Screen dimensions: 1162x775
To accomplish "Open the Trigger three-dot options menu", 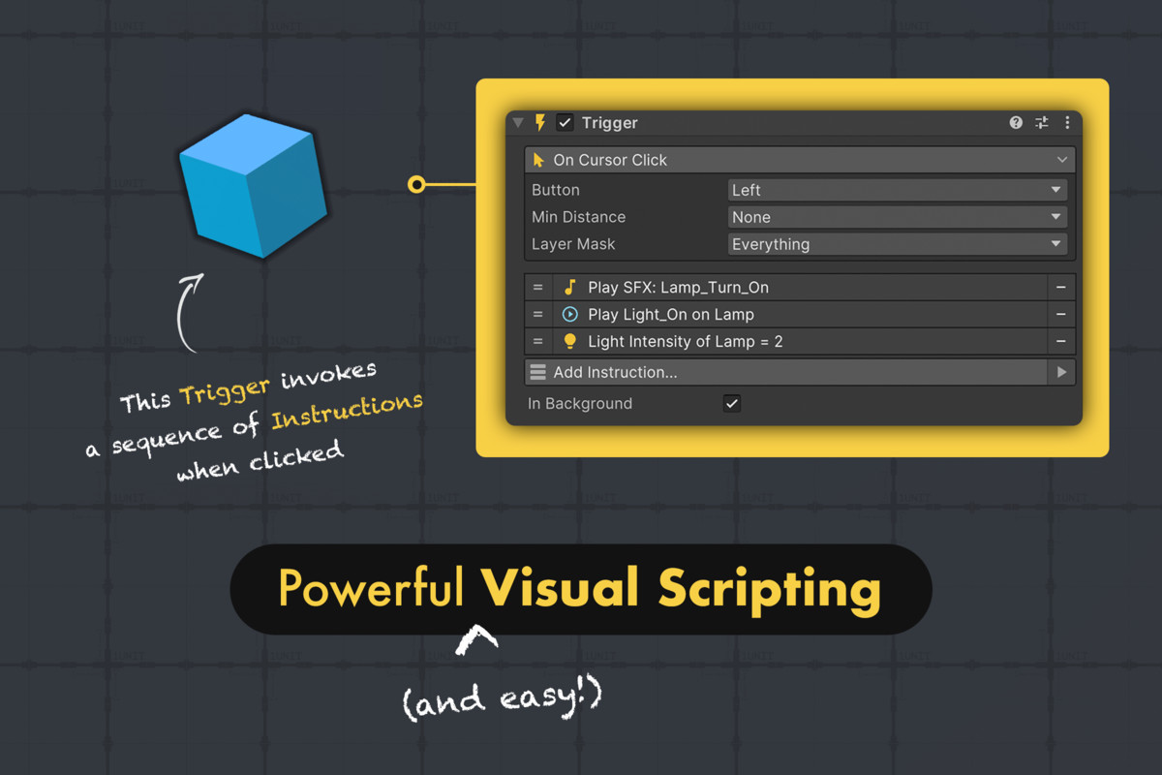I will tap(1066, 123).
